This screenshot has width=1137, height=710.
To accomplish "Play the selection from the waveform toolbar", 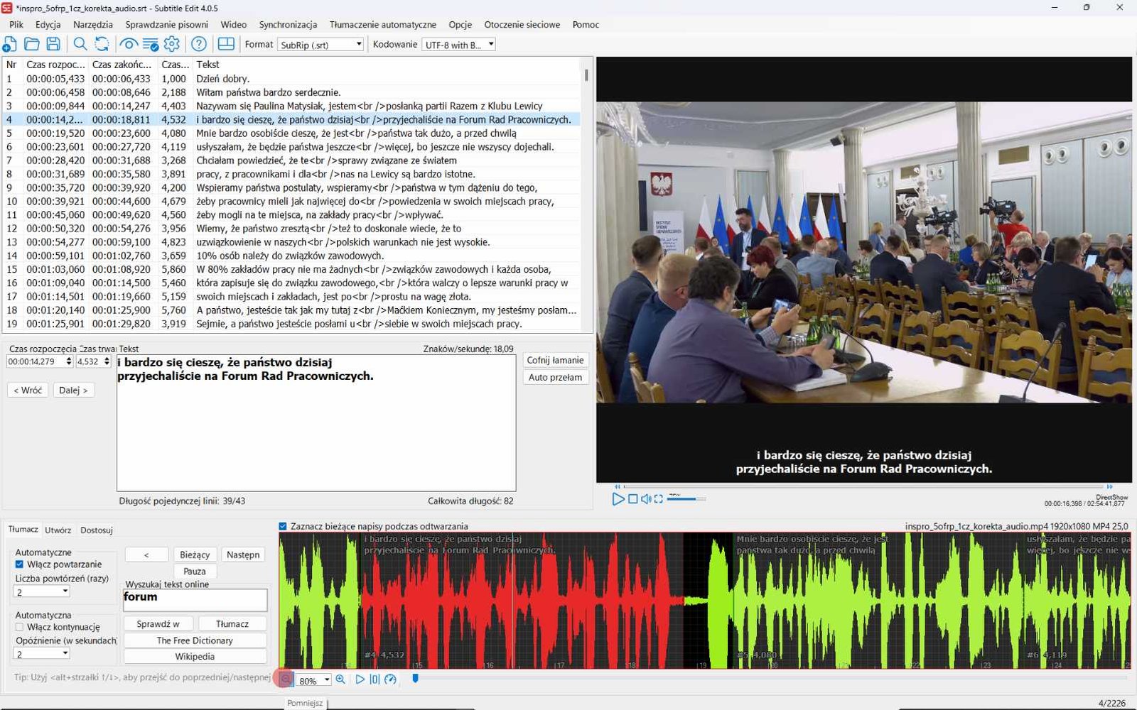I will click(x=360, y=679).
